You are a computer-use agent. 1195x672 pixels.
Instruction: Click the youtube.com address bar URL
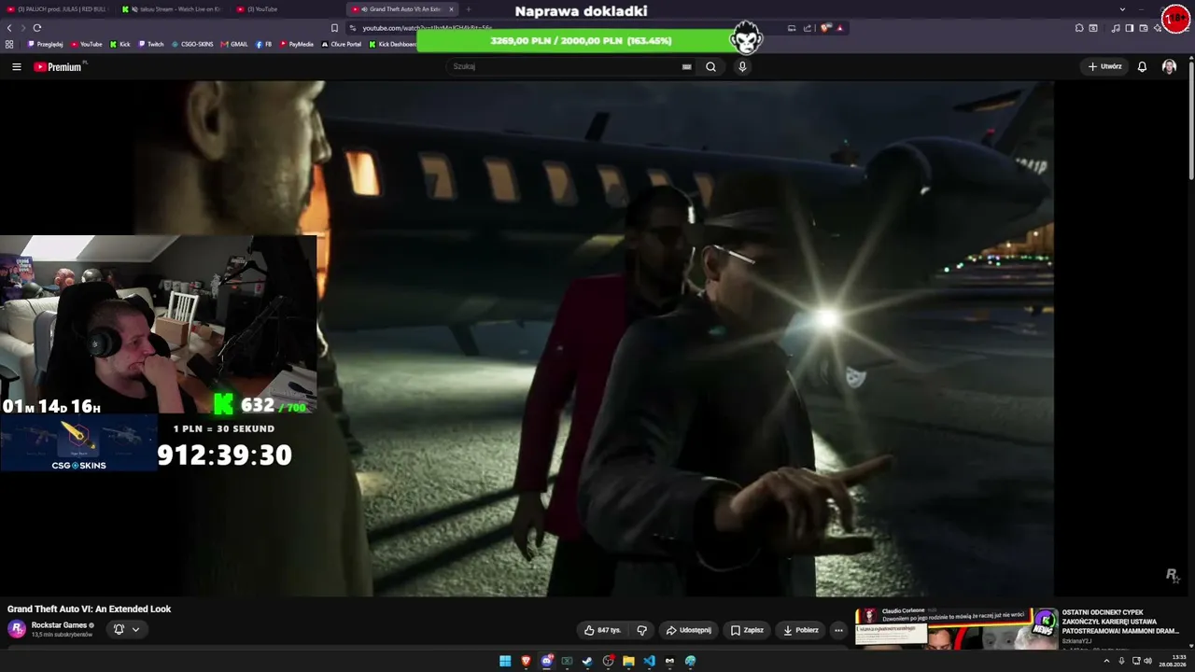point(428,28)
